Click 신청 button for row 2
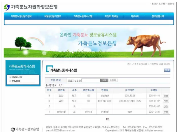This screenshot has height=132, width=177. click(166, 106)
